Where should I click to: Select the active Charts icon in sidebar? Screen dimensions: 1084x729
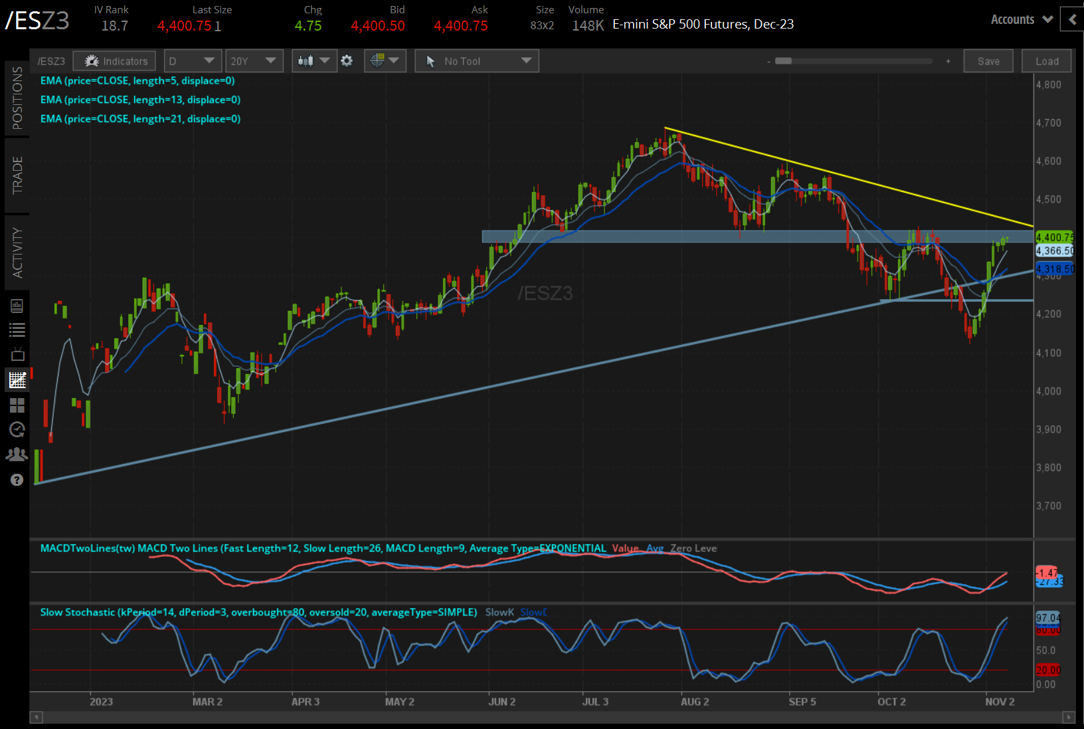[x=17, y=379]
